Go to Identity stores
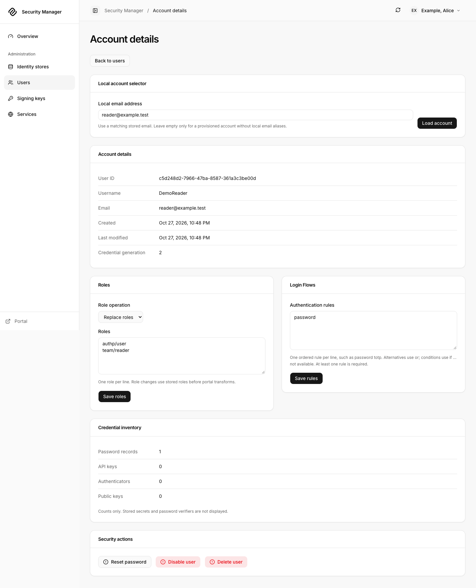Image resolution: width=476 pixels, height=588 pixels. [40, 67]
